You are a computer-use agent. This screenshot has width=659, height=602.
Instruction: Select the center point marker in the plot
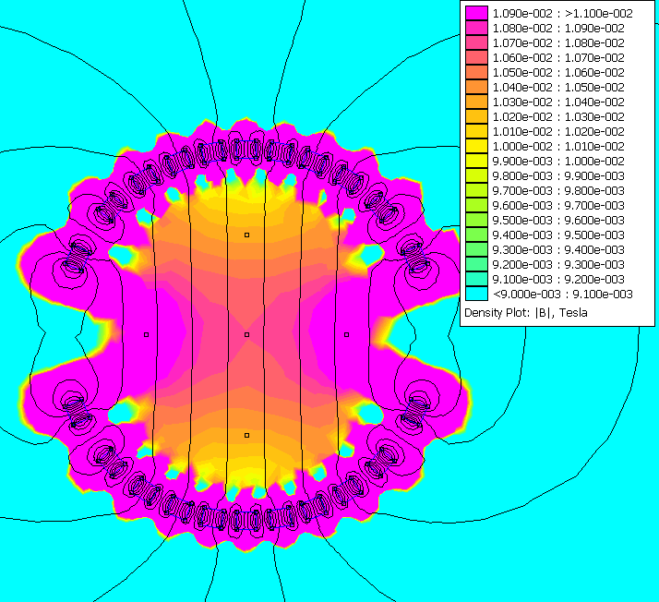(247, 334)
